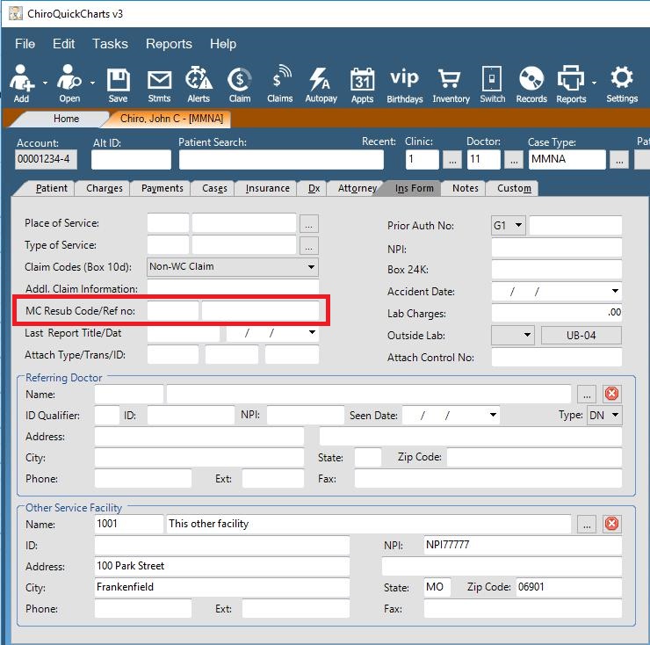The width and height of the screenshot is (650, 645).
Task: Open the Stmts envelope icon
Action: tap(159, 84)
